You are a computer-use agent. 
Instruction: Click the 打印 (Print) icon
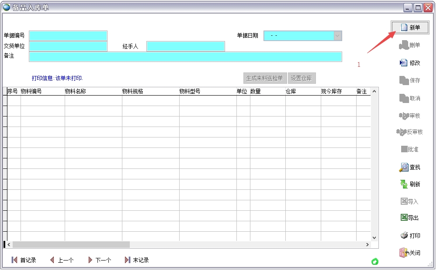click(410, 235)
